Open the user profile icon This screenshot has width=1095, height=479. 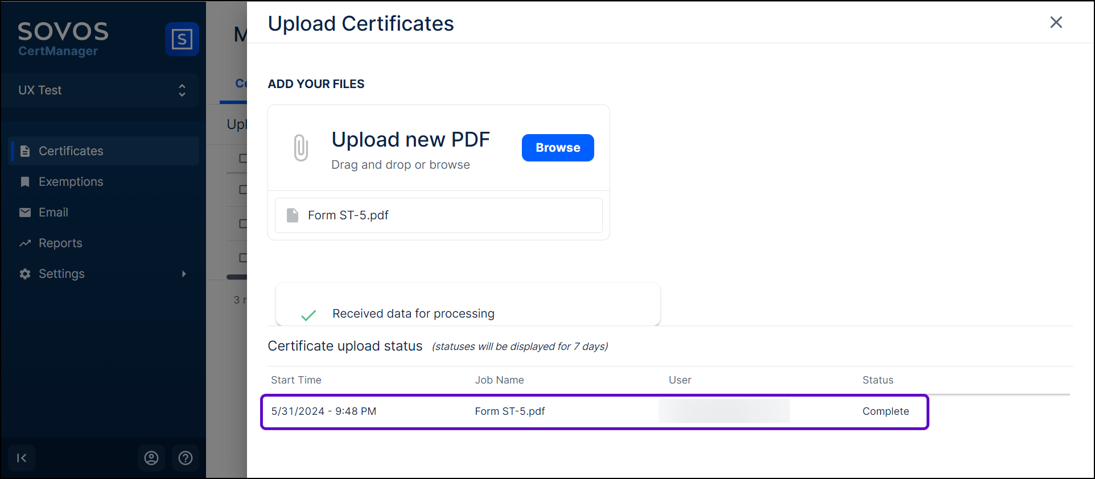pyautogui.click(x=151, y=458)
